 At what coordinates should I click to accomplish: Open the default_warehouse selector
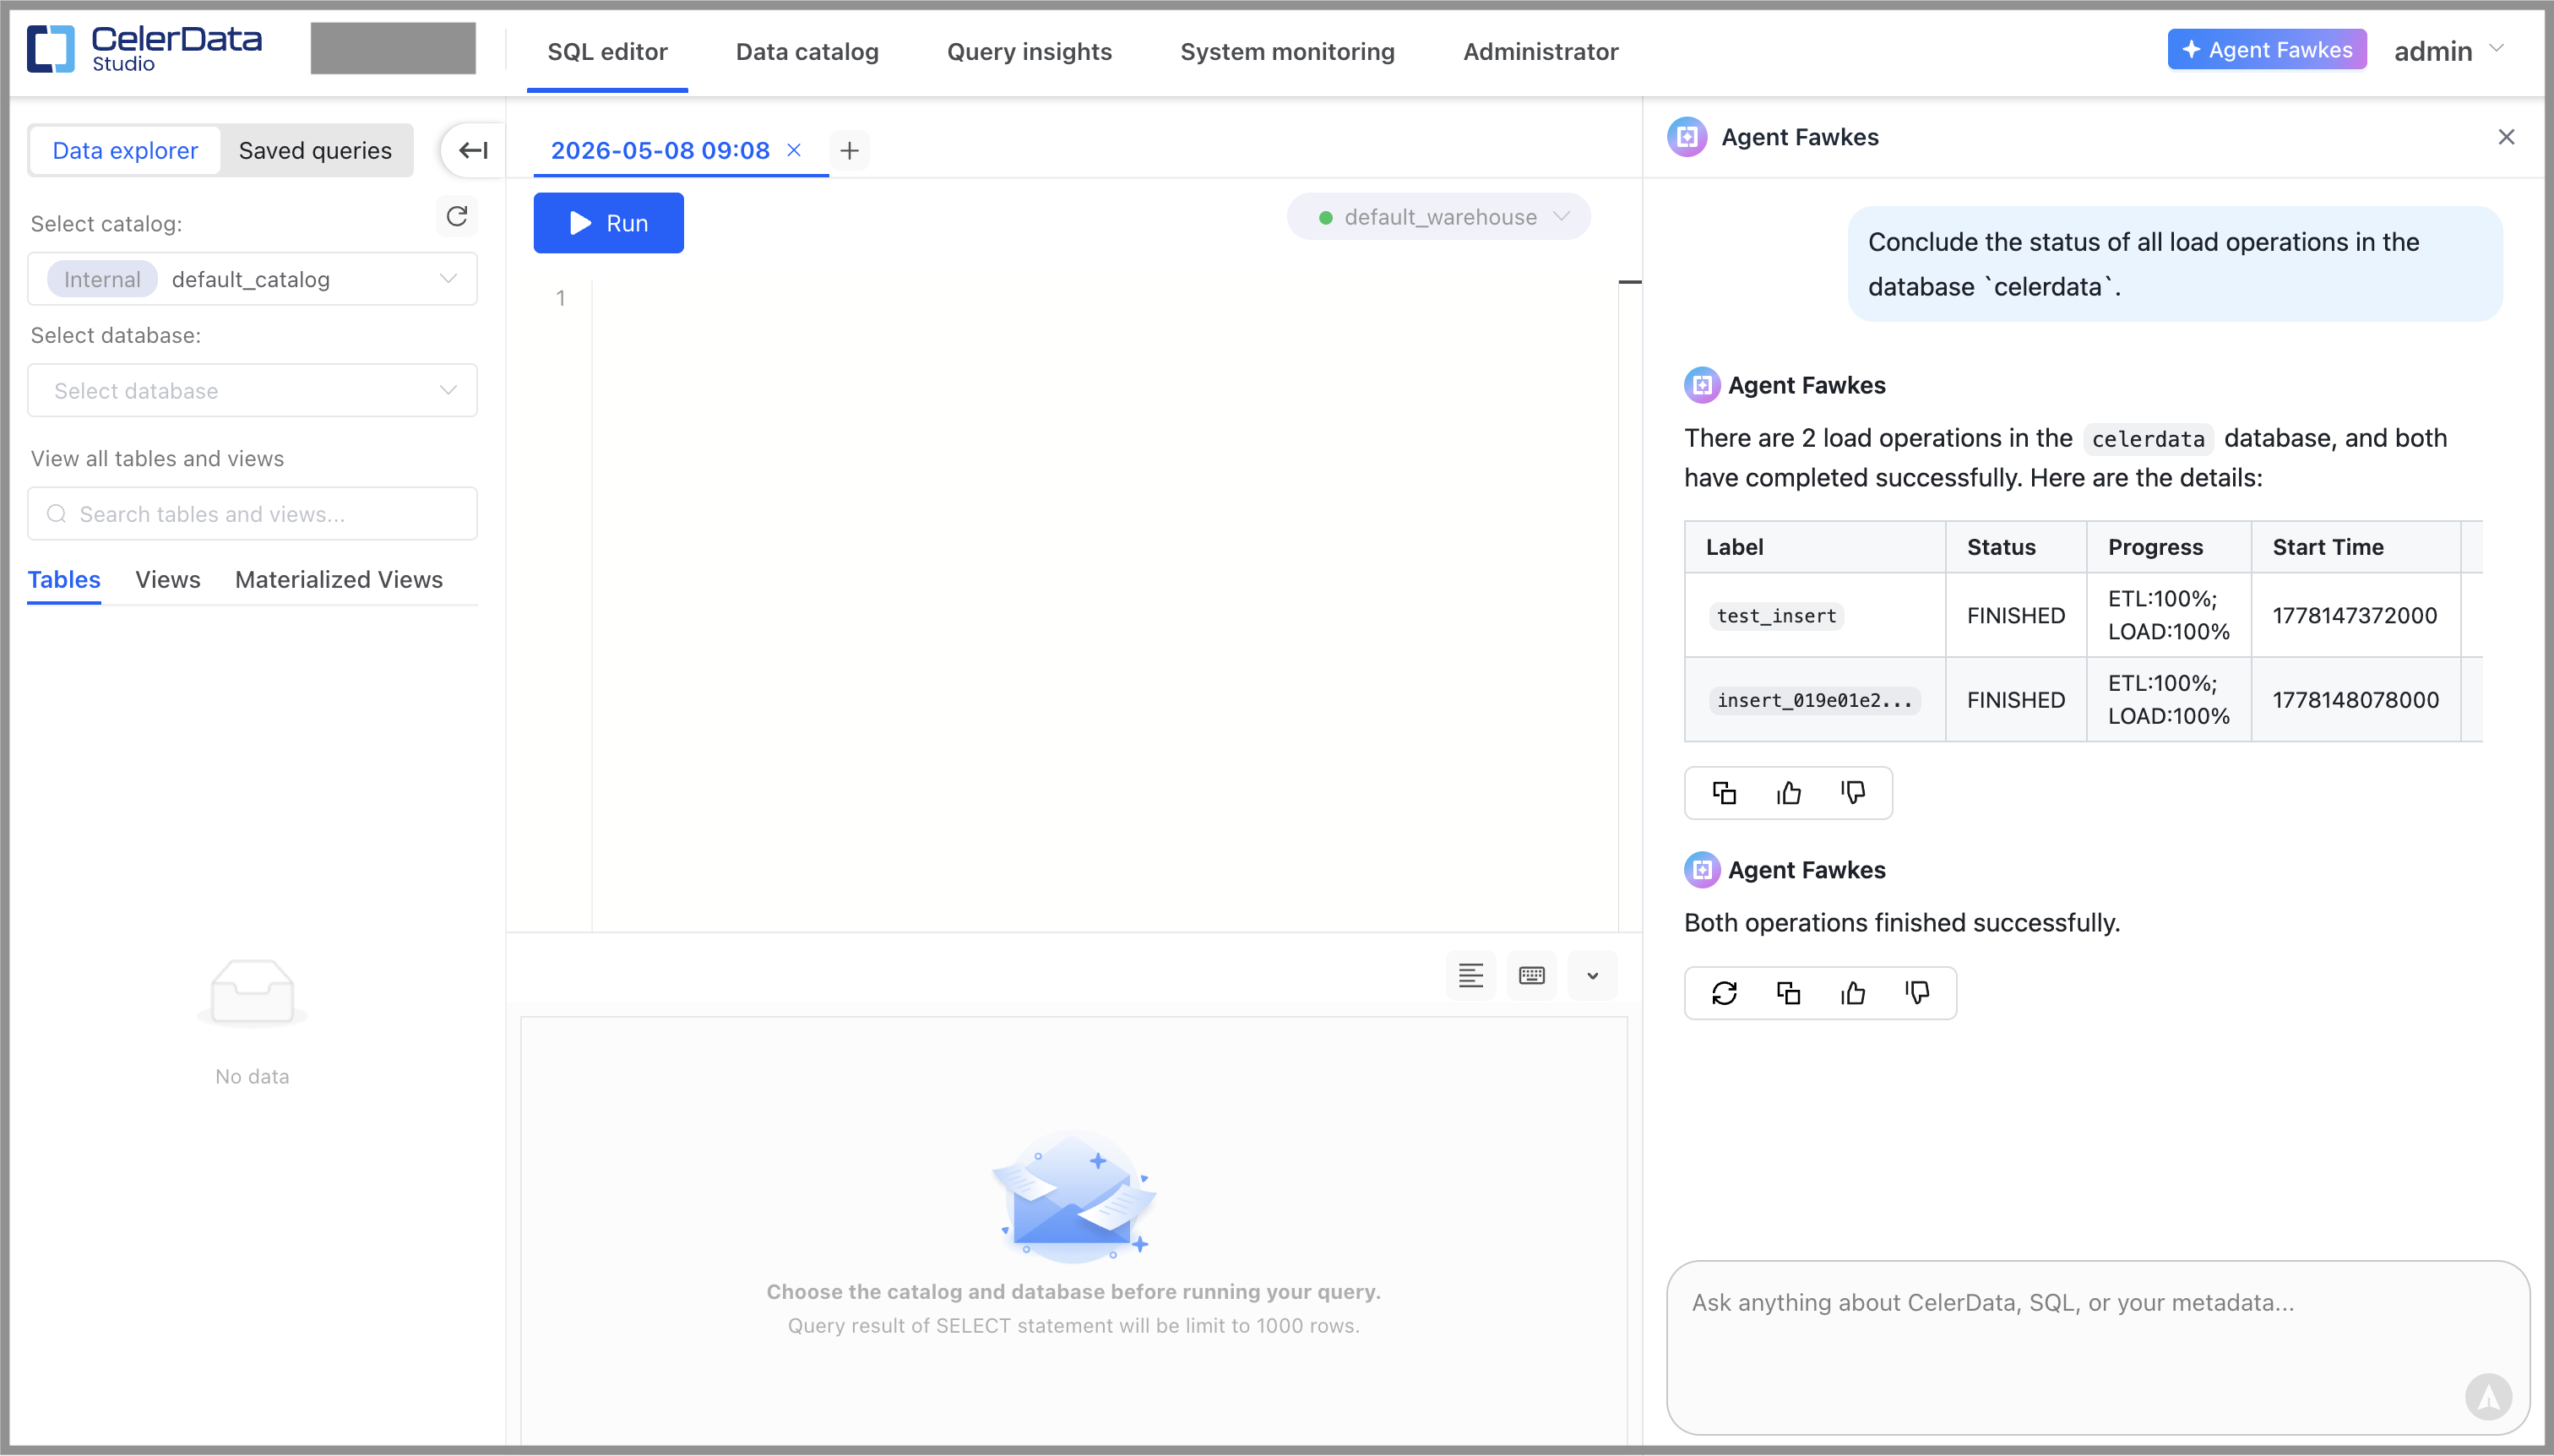pyautogui.click(x=1438, y=217)
